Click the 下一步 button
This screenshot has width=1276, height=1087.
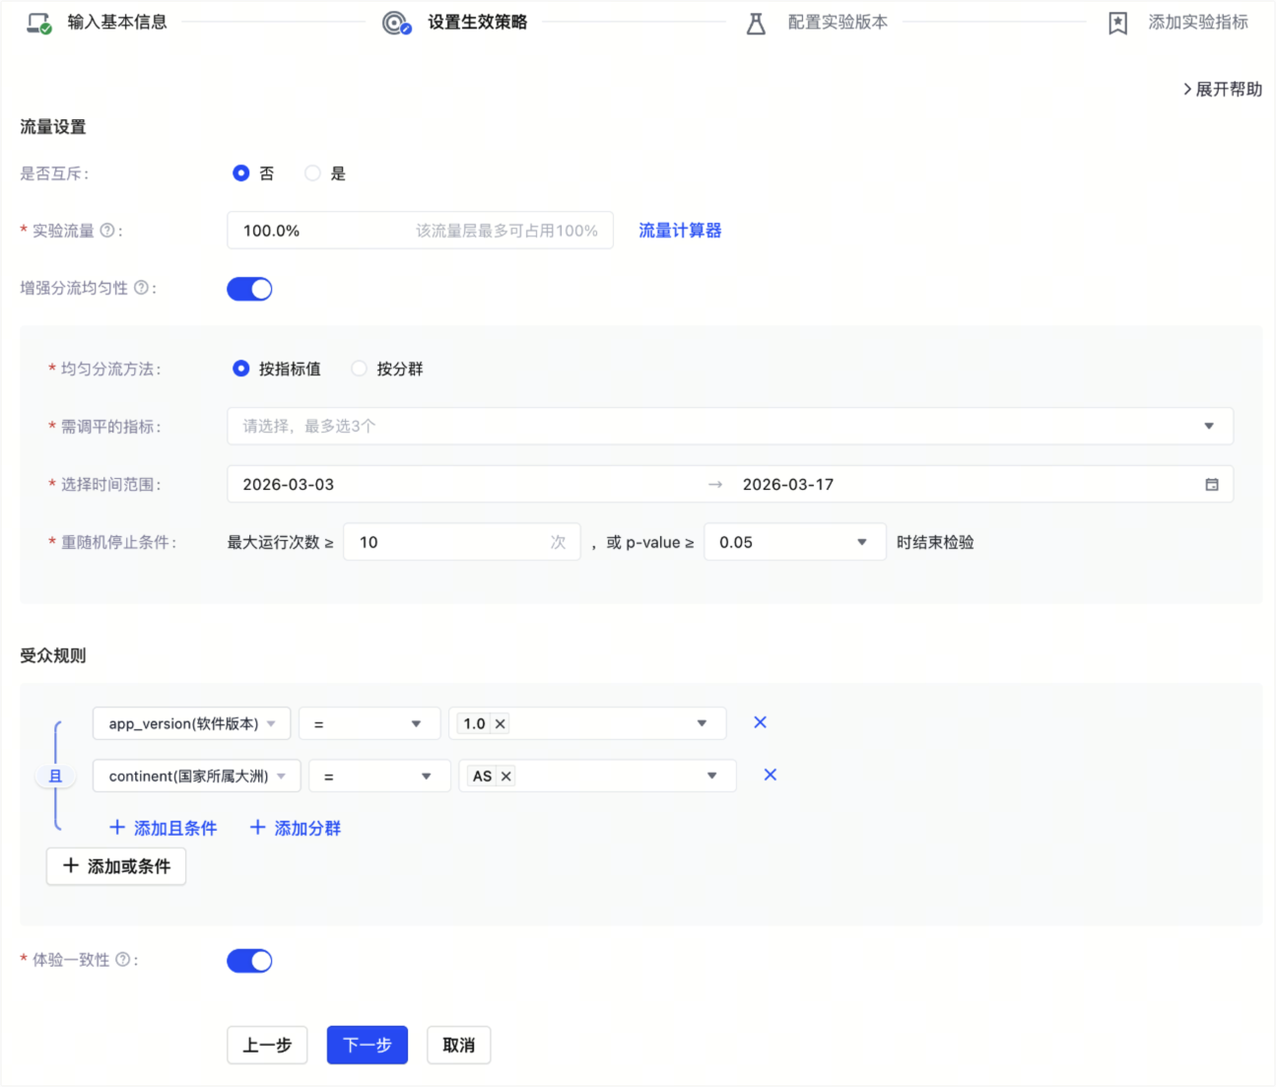click(x=367, y=1045)
